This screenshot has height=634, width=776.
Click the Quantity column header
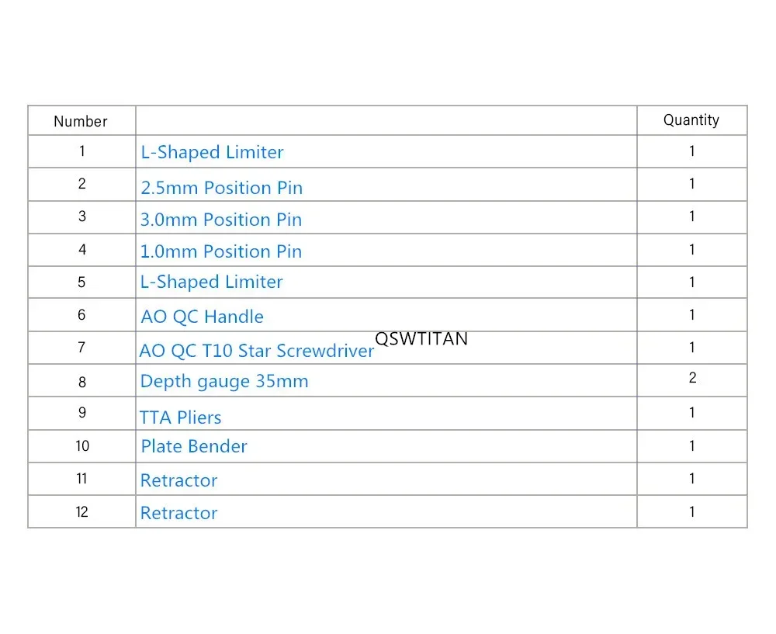tap(691, 120)
